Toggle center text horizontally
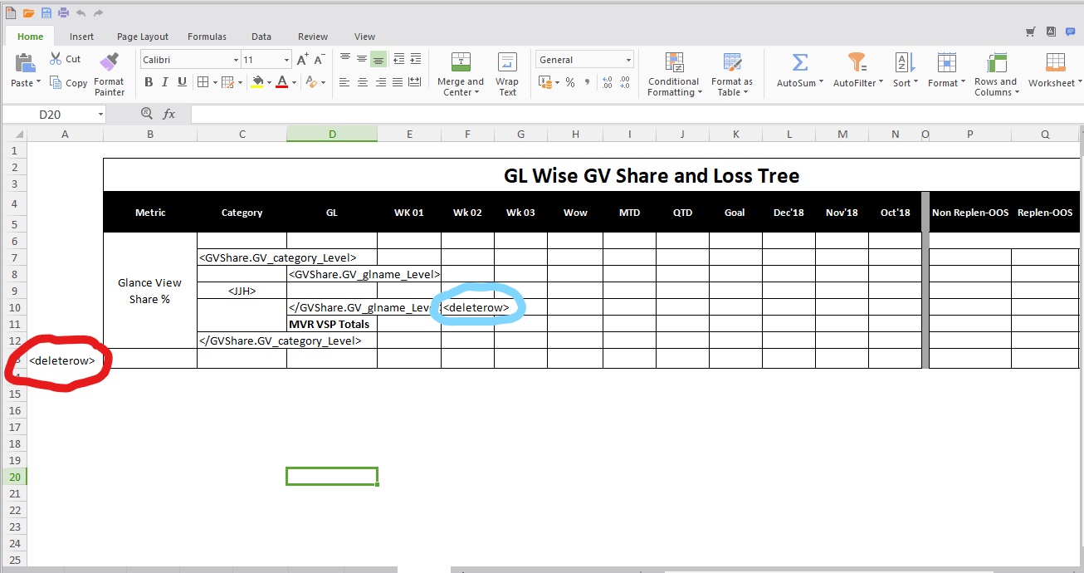 coord(362,82)
